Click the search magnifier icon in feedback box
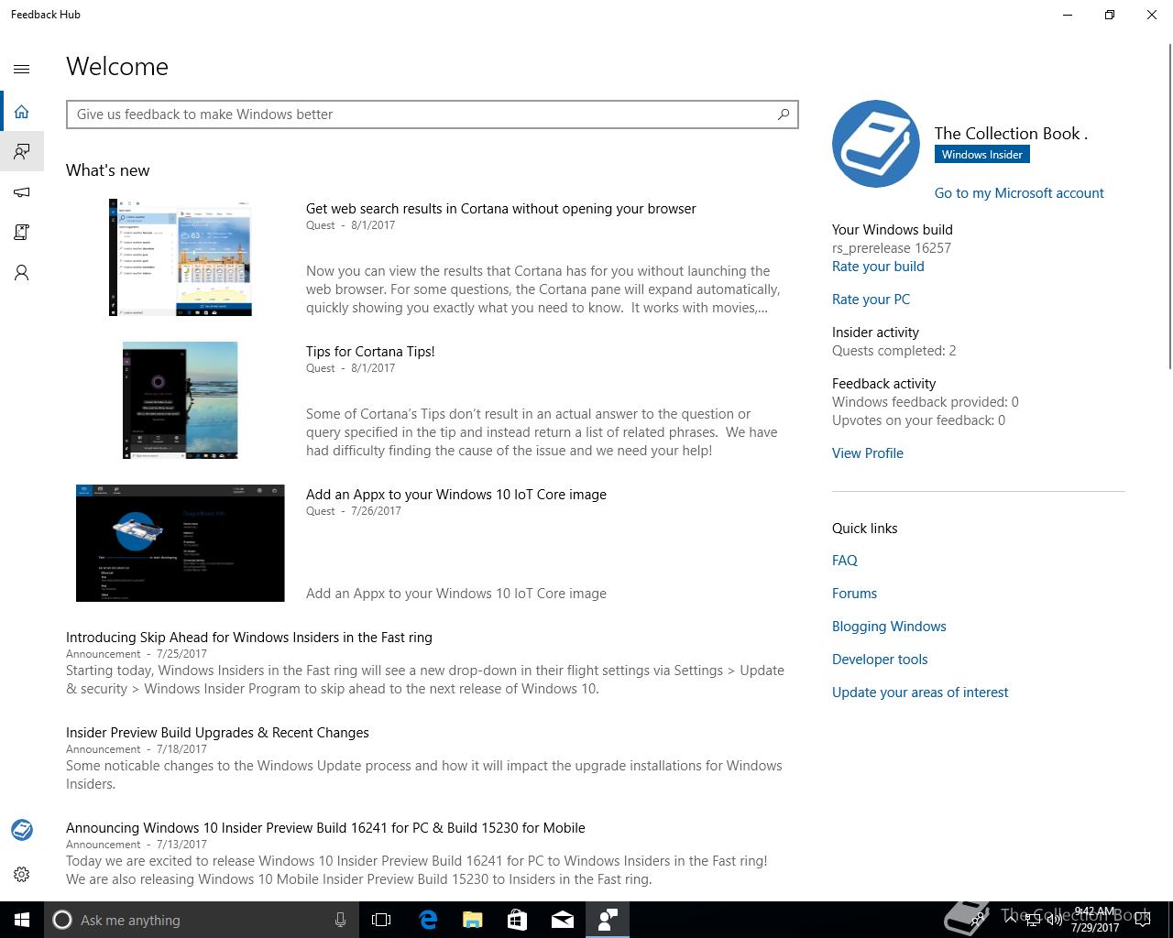 tap(783, 115)
